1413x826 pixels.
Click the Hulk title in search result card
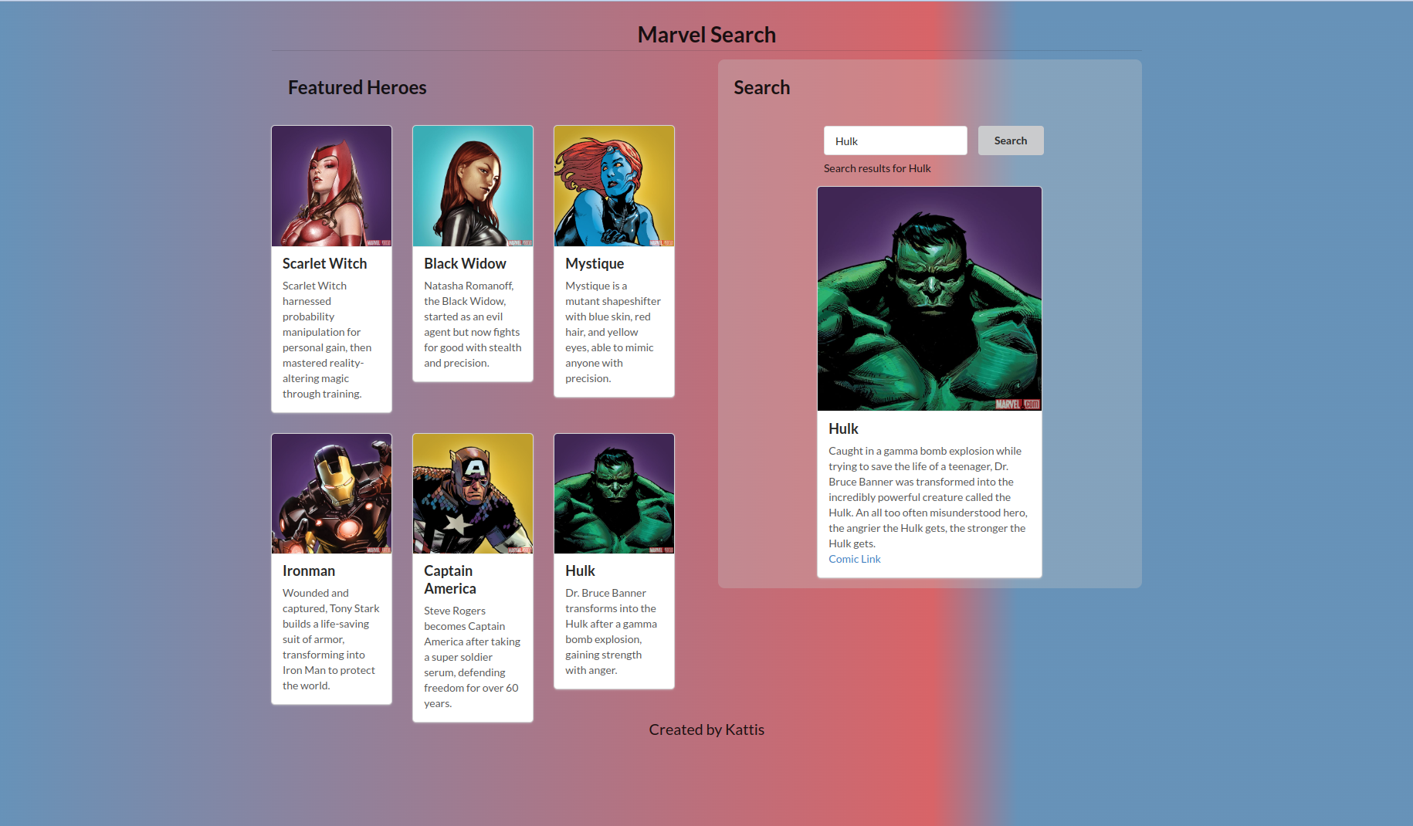[843, 428]
